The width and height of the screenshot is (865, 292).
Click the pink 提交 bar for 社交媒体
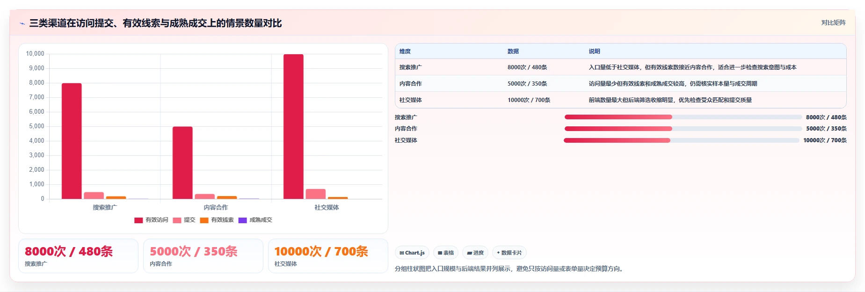coord(315,194)
